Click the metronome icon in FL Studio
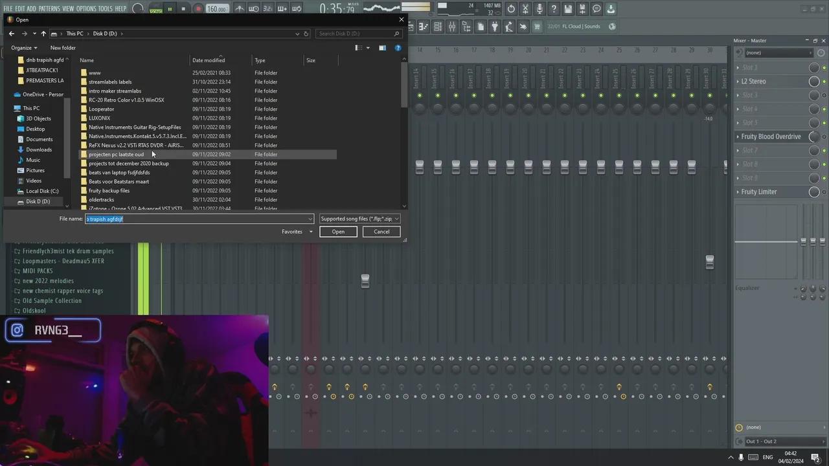This screenshot has height=466, width=829. 240,9
